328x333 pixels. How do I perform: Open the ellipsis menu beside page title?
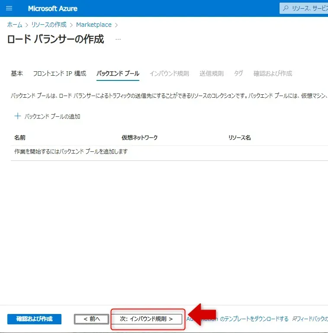pyautogui.click(x=118, y=39)
